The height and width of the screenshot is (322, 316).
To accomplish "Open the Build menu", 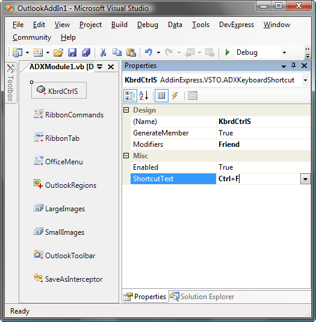I will 119,25.
